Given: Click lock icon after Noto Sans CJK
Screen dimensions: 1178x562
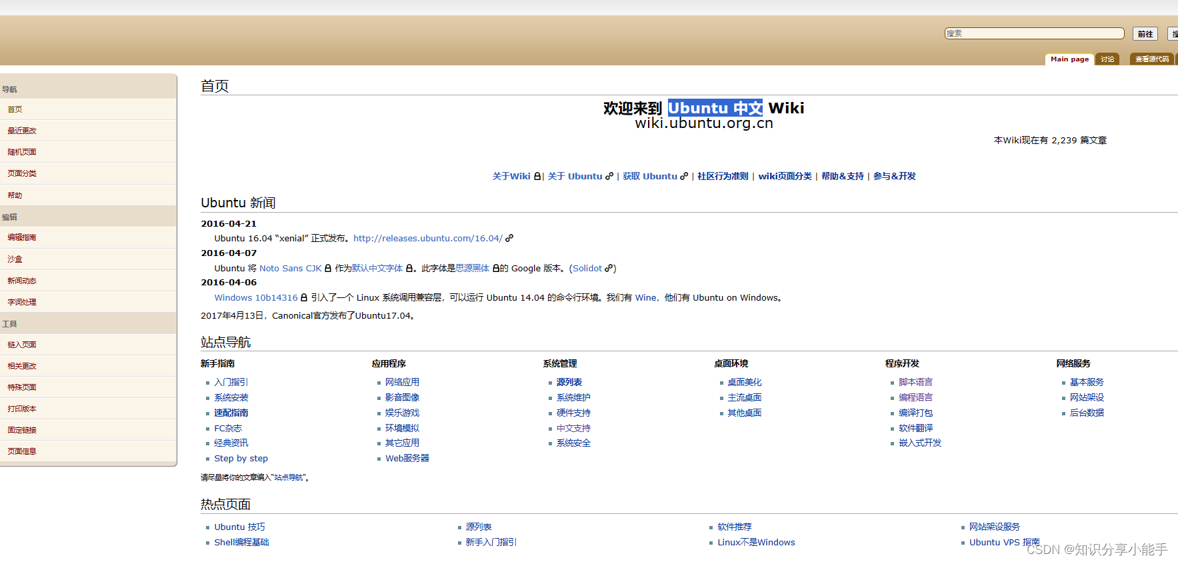Looking at the screenshot, I should coord(328,268).
